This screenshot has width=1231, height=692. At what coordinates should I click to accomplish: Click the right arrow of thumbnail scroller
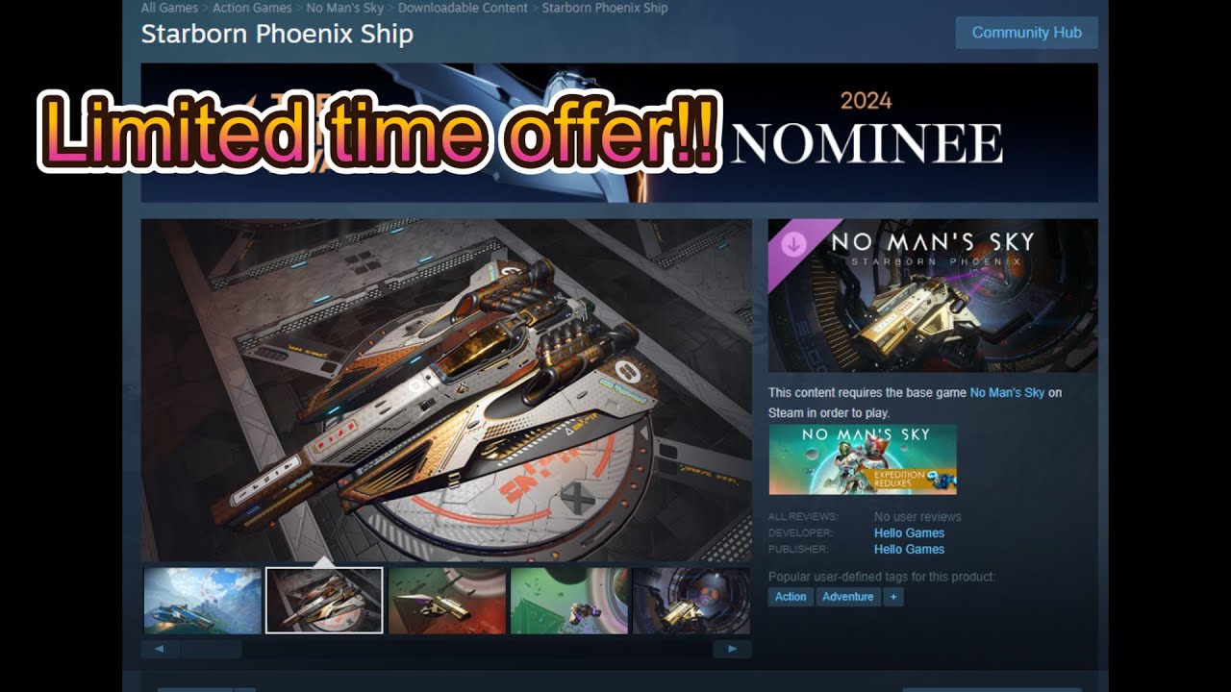coord(732,649)
